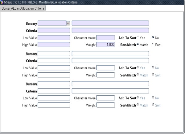This screenshot has width=185, height=134.
Task: Select Yes for Add To Sort in first record
Action: pyautogui.click(x=138, y=37)
